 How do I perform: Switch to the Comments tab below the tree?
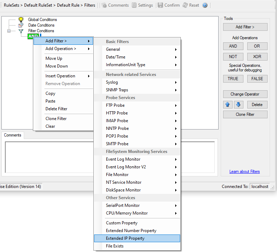coord(13,135)
